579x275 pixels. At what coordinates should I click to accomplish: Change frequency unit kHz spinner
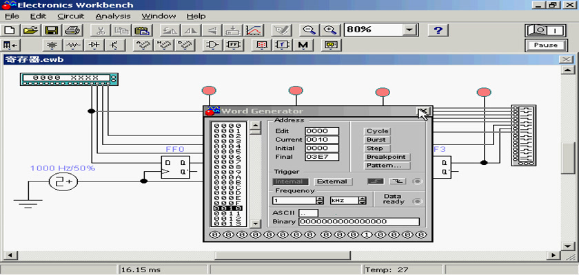point(363,201)
